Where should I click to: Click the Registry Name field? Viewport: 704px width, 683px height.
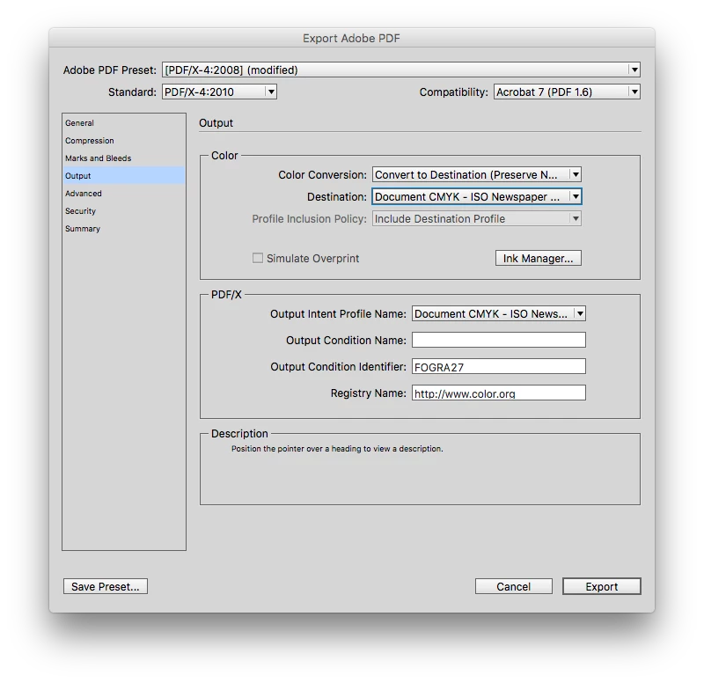(499, 393)
